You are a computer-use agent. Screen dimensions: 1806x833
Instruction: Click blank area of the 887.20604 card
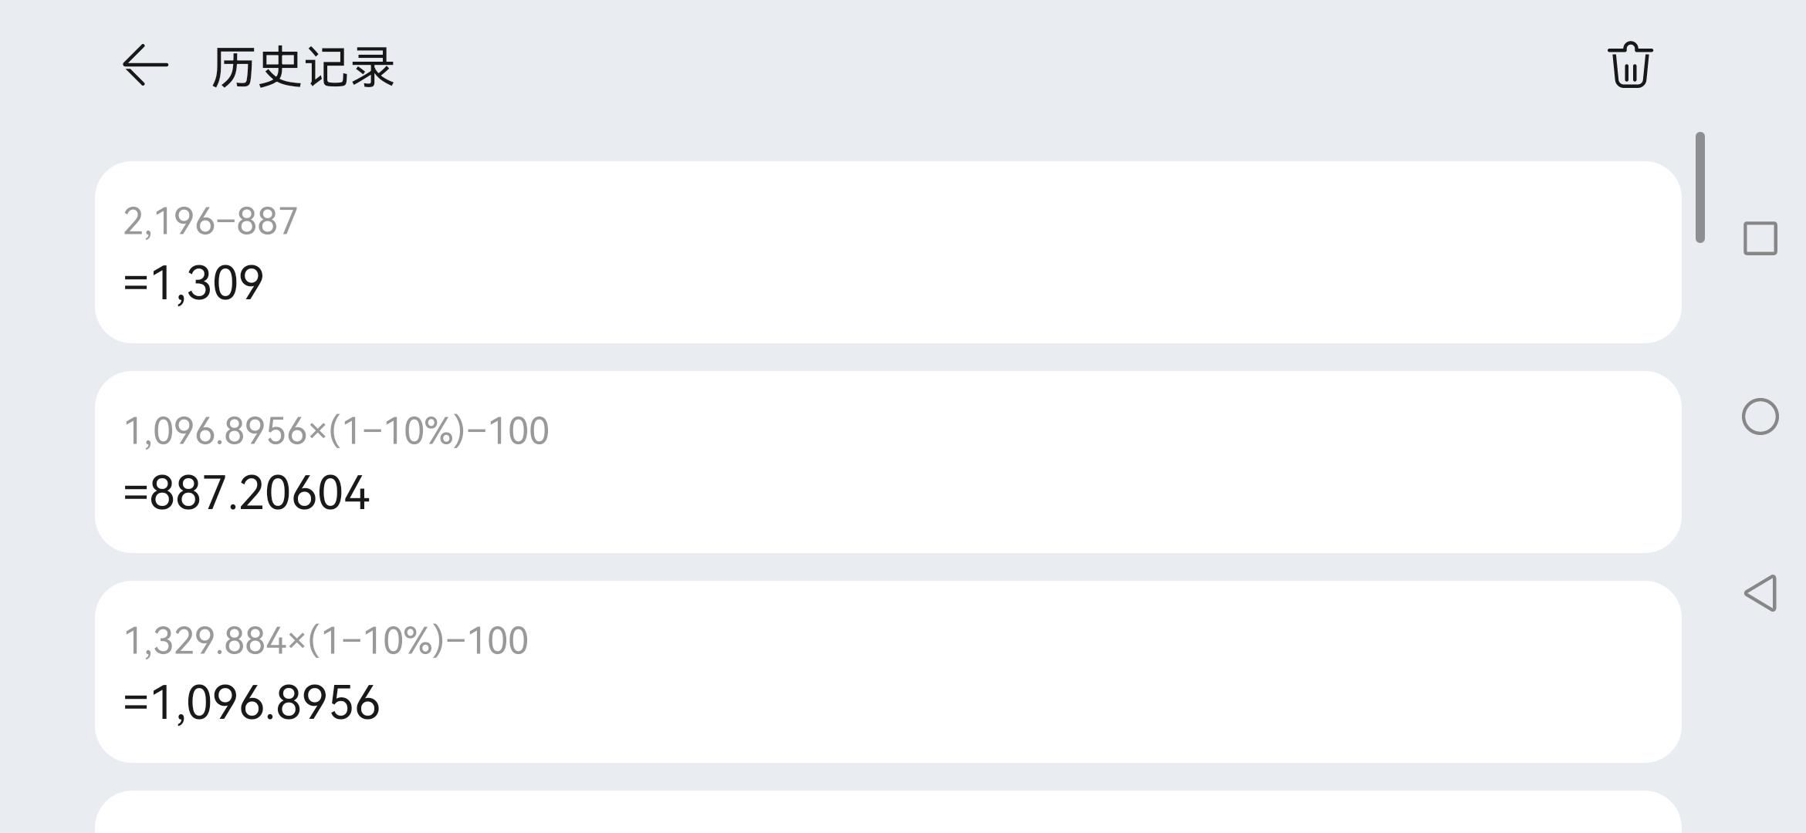(1081, 462)
